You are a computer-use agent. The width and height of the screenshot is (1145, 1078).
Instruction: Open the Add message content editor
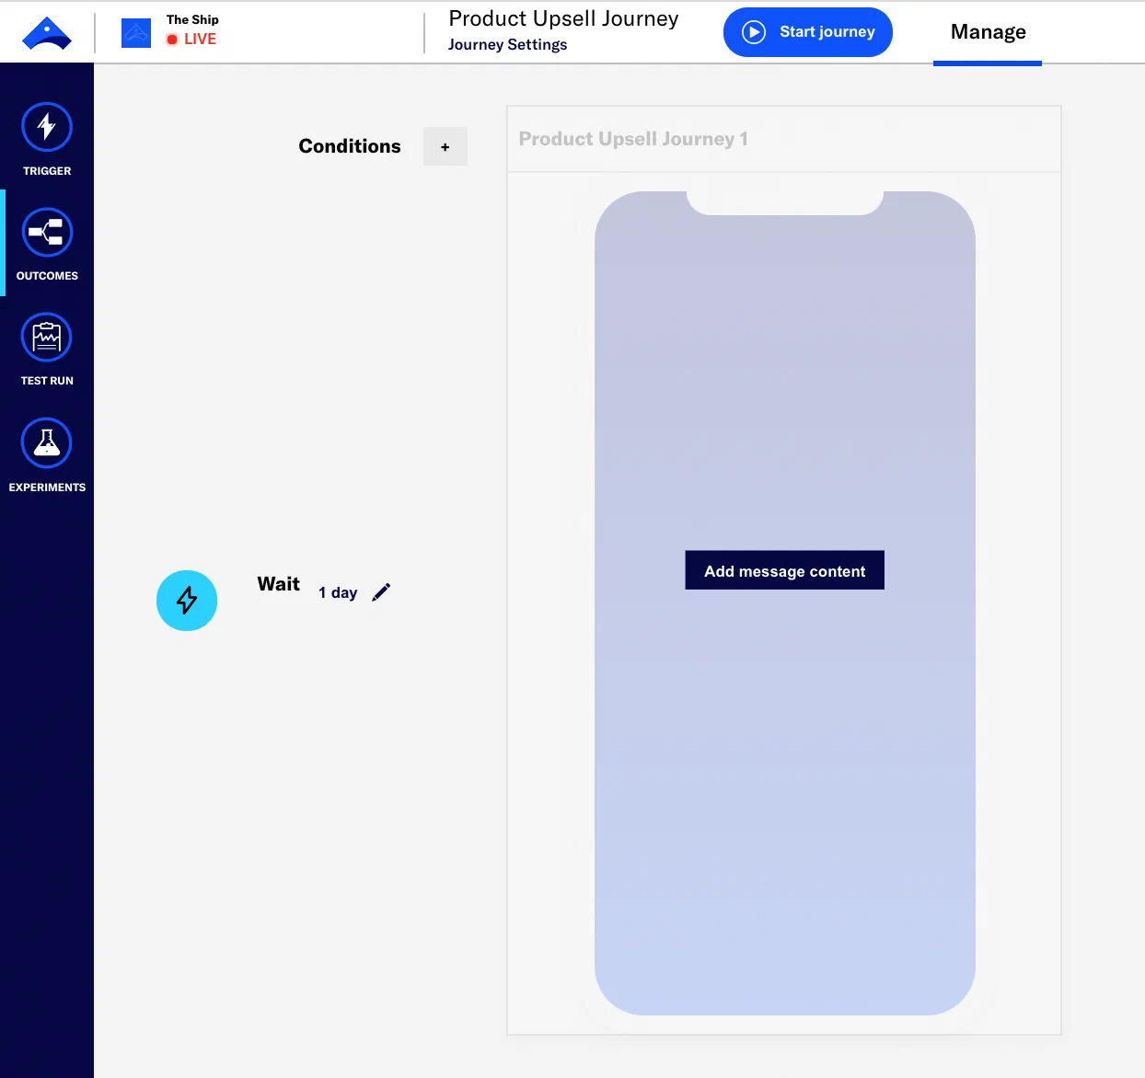coord(783,570)
